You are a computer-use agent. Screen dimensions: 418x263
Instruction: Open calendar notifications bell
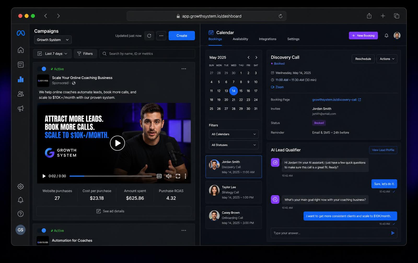tap(386, 35)
